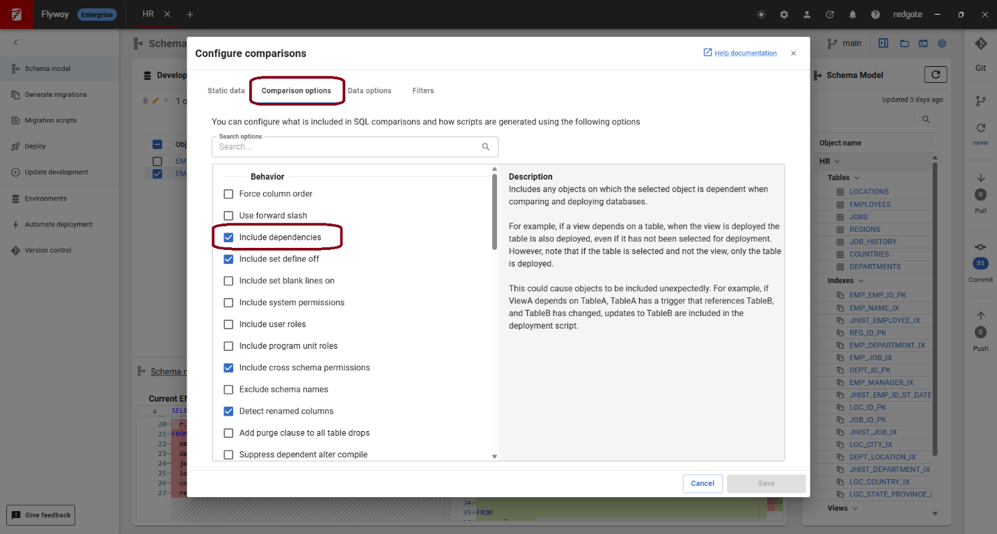Collapse the Tables tree group
The height and width of the screenshot is (534, 997).
tap(857, 178)
